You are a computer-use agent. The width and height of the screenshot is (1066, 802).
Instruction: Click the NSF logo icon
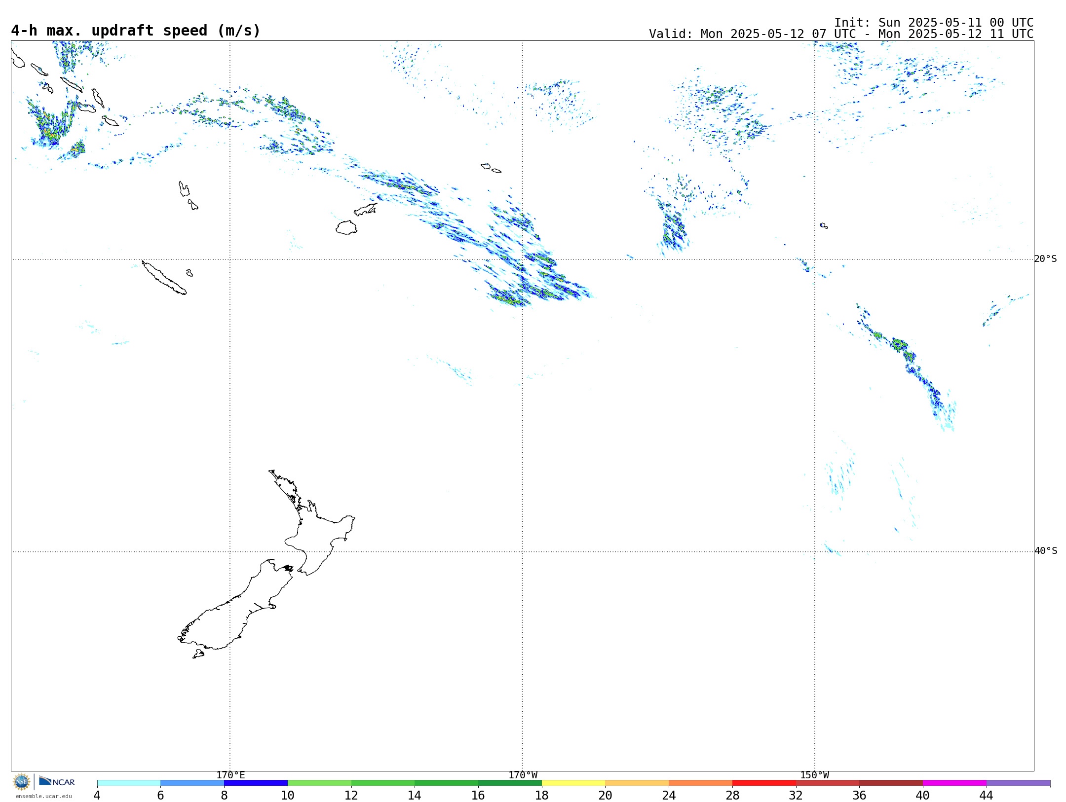tap(22, 782)
